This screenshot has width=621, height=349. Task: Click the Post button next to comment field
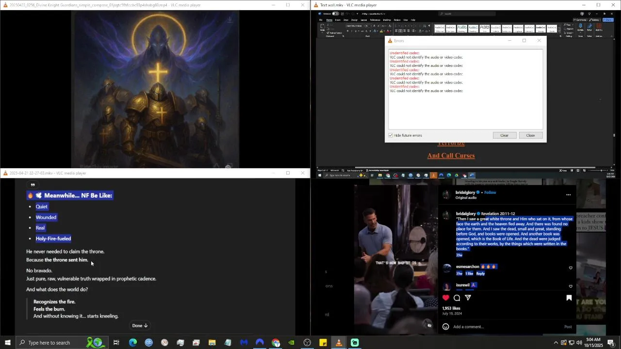click(x=568, y=327)
